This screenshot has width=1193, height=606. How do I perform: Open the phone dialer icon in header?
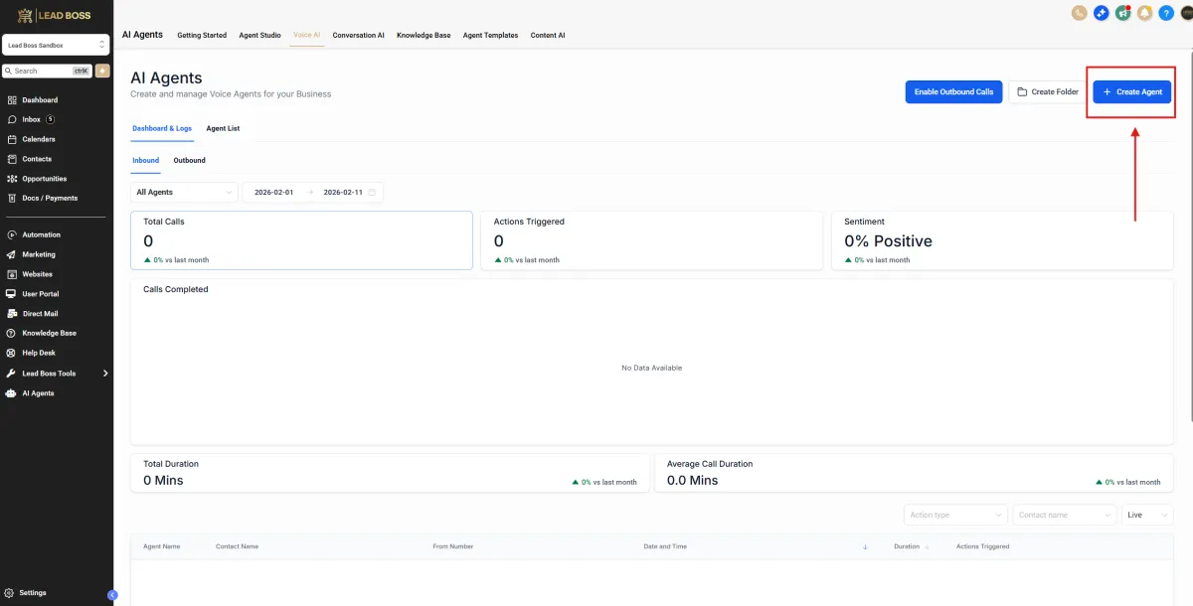(x=1079, y=13)
